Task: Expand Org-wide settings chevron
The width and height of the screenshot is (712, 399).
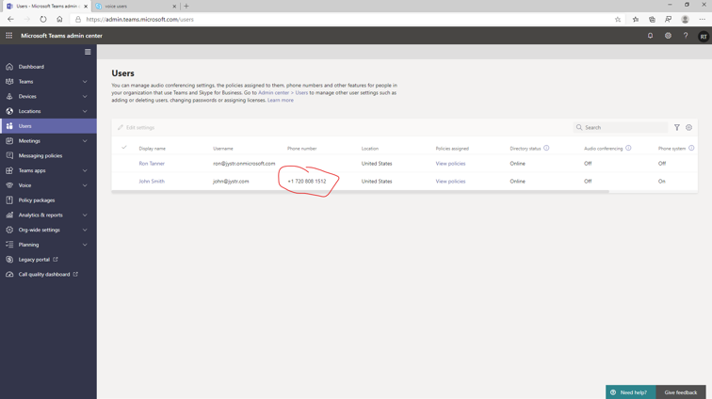Action: pos(85,231)
